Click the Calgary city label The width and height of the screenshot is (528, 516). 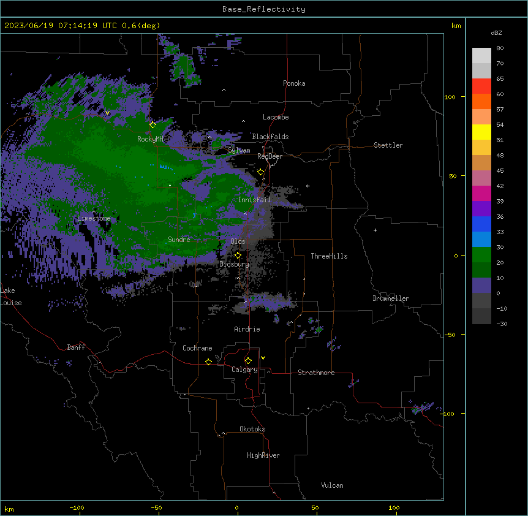[245, 370]
